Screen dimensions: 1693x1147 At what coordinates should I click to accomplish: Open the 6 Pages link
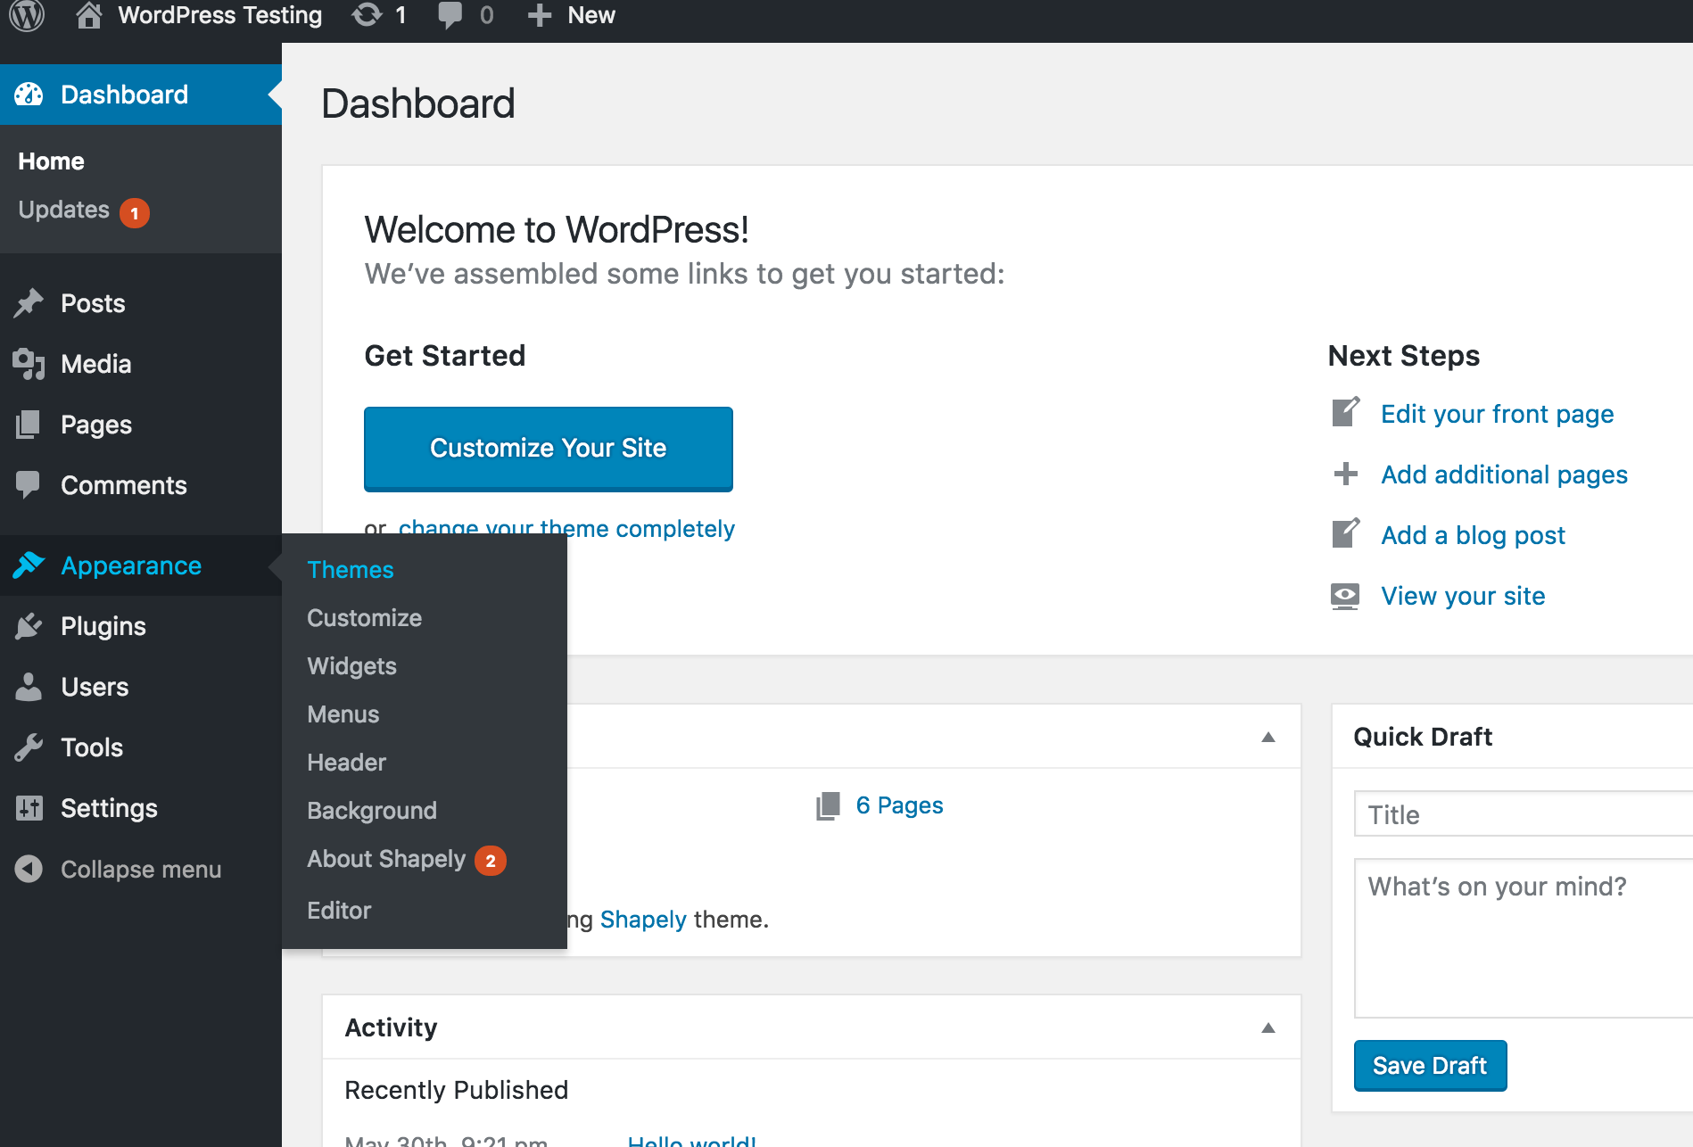(899, 805)
